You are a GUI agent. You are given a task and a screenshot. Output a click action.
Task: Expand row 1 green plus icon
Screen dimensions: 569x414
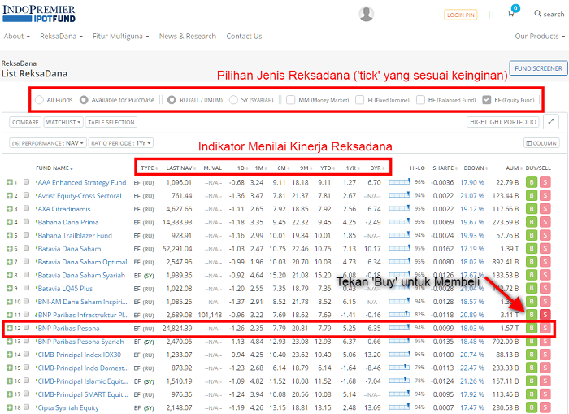[x=10, y=182]
